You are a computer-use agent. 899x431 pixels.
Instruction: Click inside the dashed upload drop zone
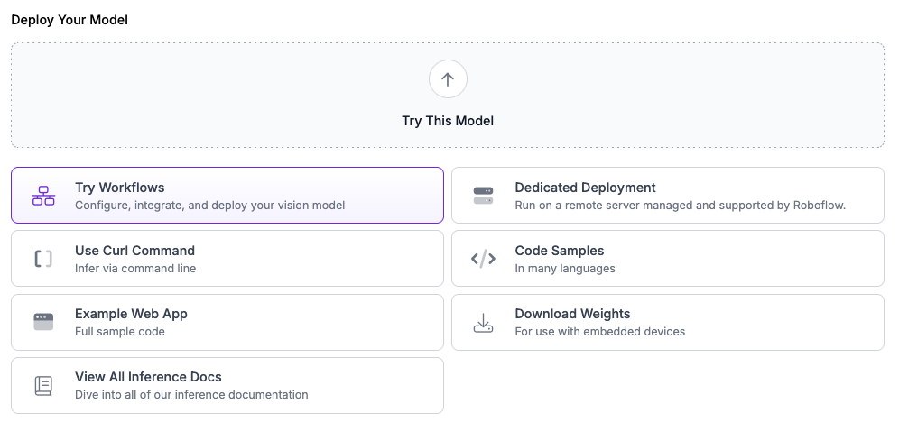click(226, 95)
